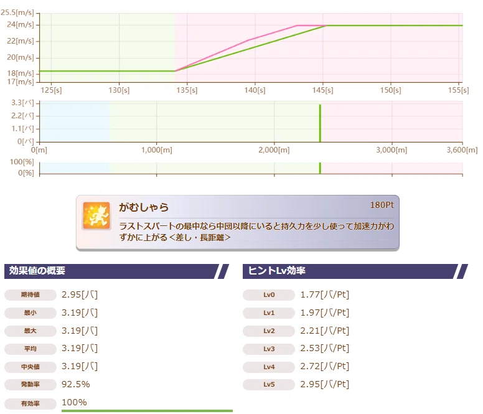483x414 pixels.
Task: Click the 有効率 label
Action: (30, 403)
